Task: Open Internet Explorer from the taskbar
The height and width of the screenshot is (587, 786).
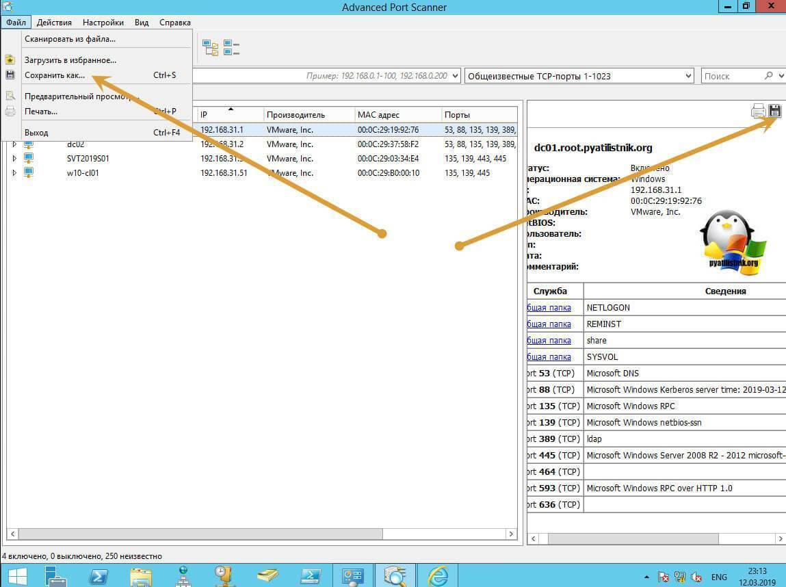Action: pyautogui.click(x=438, y=575)
